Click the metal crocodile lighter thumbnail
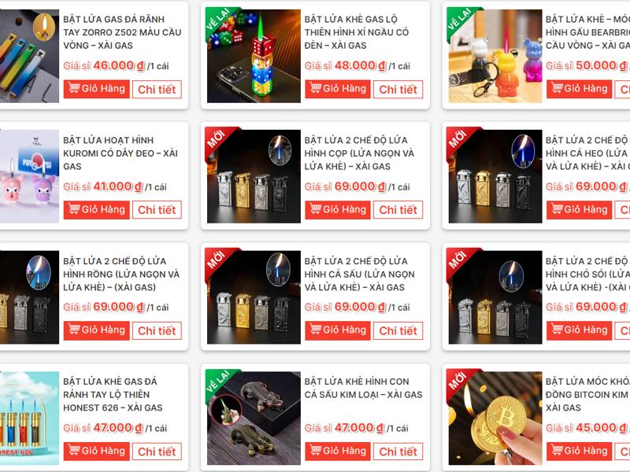Image resolution: width=630 pixels, height=472 pixels. point(254,418)
